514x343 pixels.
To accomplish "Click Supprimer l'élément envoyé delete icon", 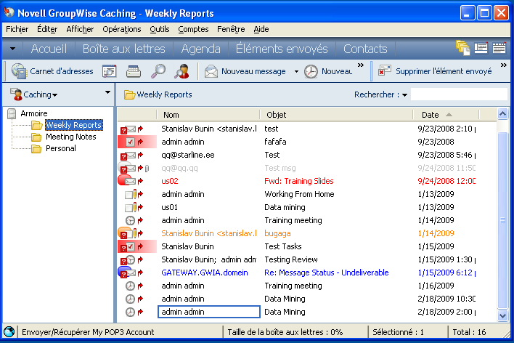I will (x=385, y=70).
